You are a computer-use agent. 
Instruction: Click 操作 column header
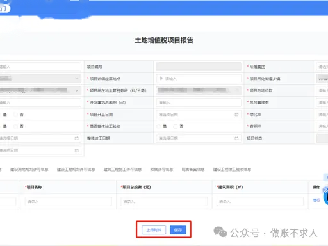[316, 187]
